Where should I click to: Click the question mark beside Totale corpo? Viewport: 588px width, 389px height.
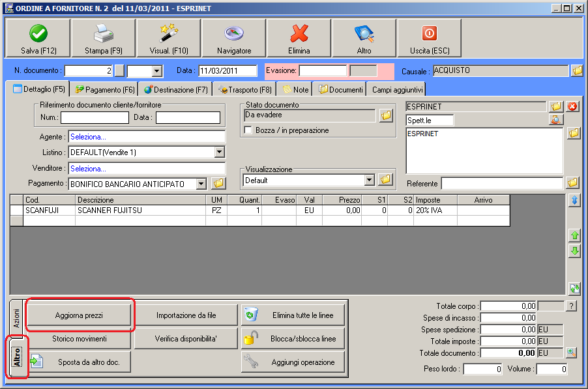click(571, 306)
